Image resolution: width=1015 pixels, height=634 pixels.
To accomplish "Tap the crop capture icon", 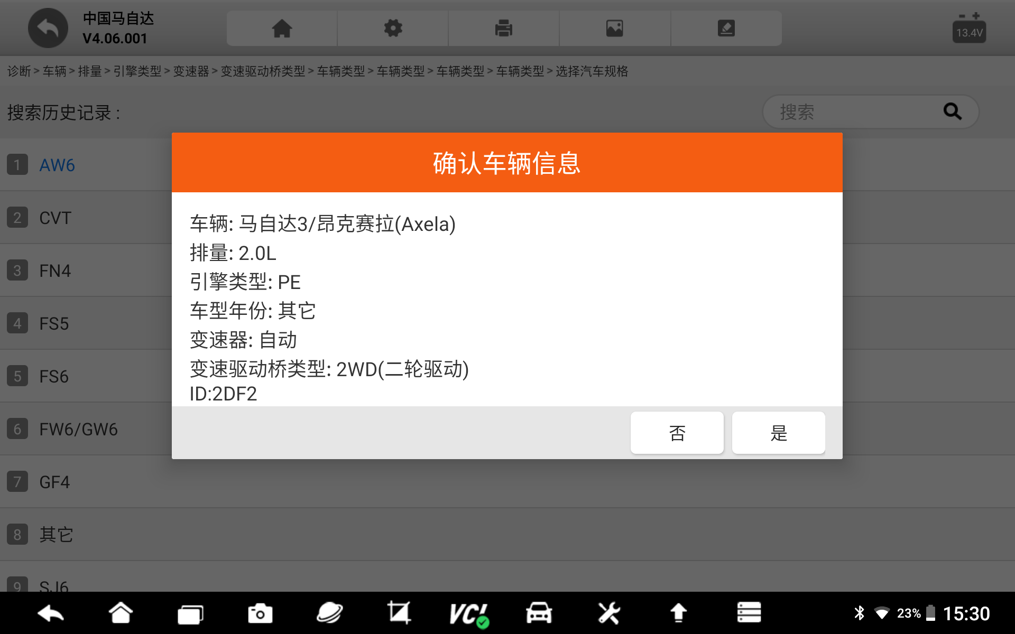I will (399, 613).
